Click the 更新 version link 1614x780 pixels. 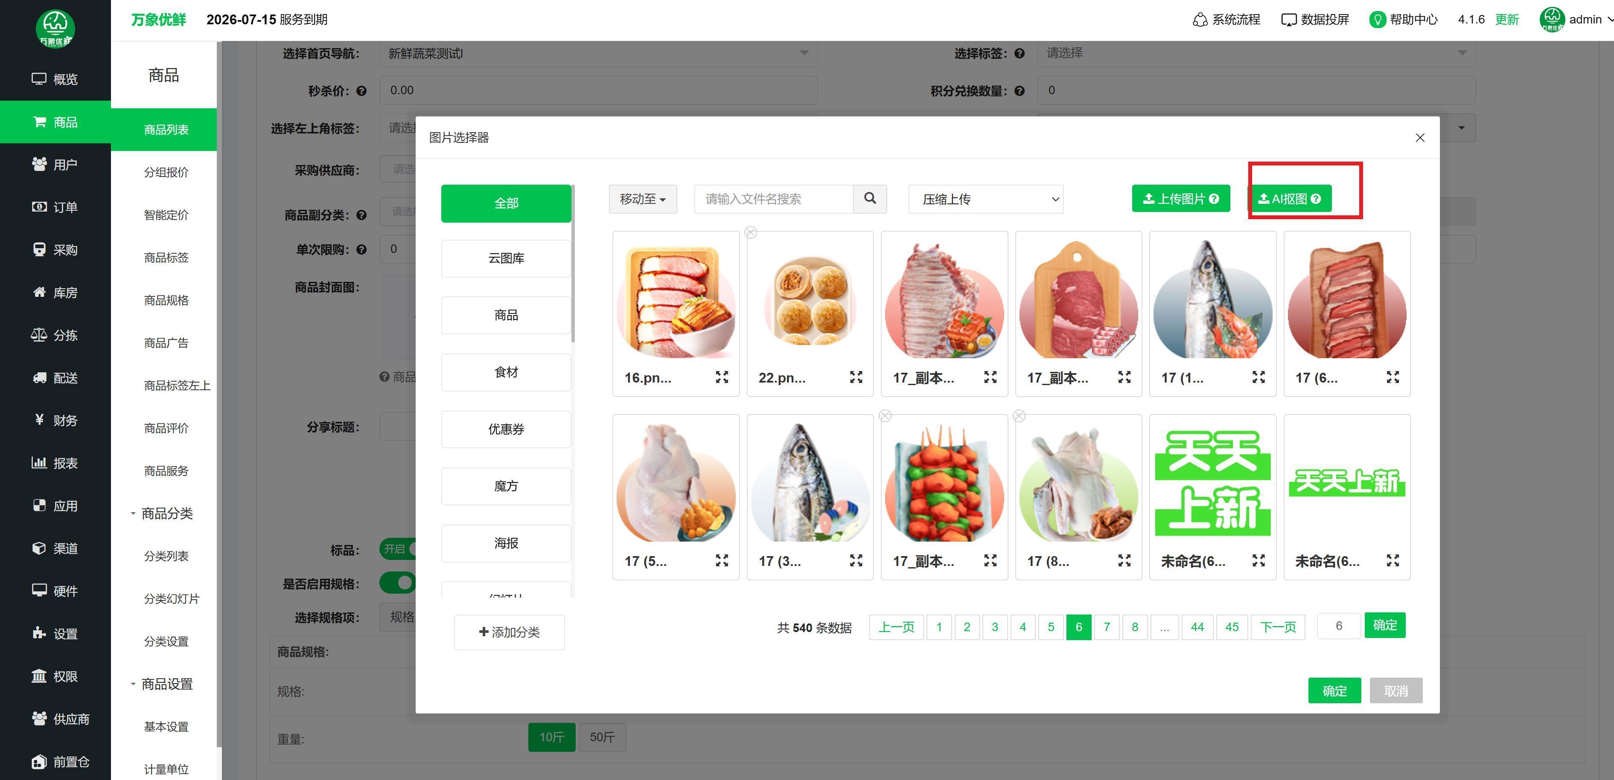coord(1506,20)
